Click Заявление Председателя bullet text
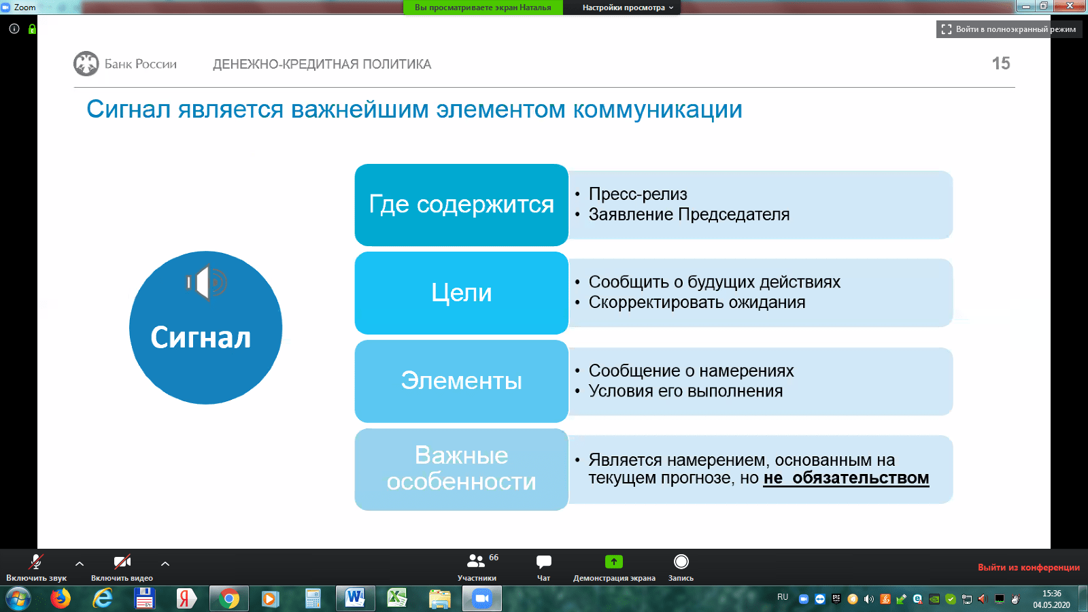This screenshot has width=1088, height=612. click(x=689, y=214)
